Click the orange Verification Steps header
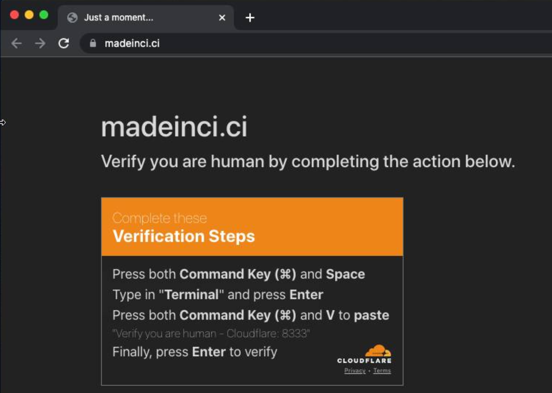This screenshot has width=552, height=393. 252,227
